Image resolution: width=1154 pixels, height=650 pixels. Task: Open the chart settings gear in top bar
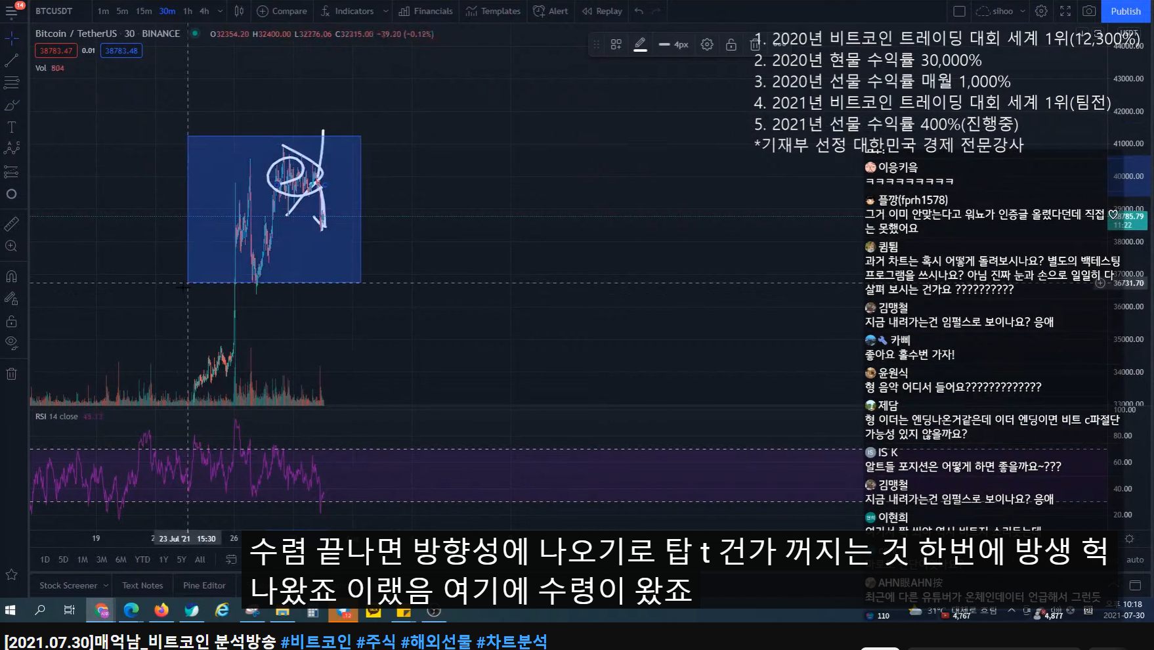(x=1041, y=11)
